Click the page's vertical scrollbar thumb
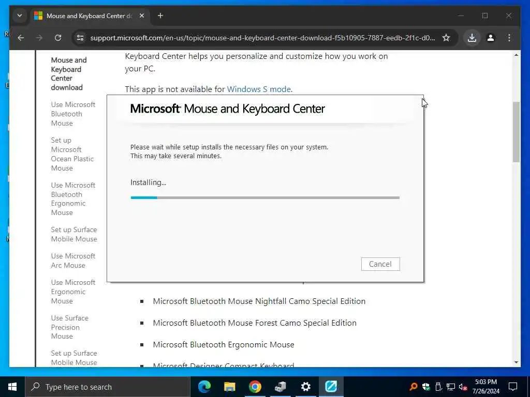 [x=516, y=132]
